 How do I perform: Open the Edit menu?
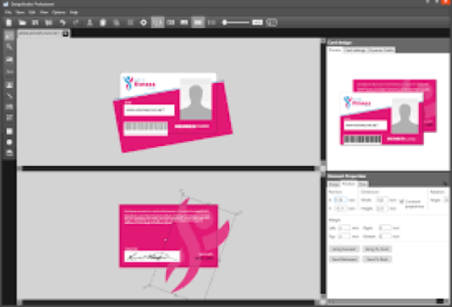[x=32, y=12]
